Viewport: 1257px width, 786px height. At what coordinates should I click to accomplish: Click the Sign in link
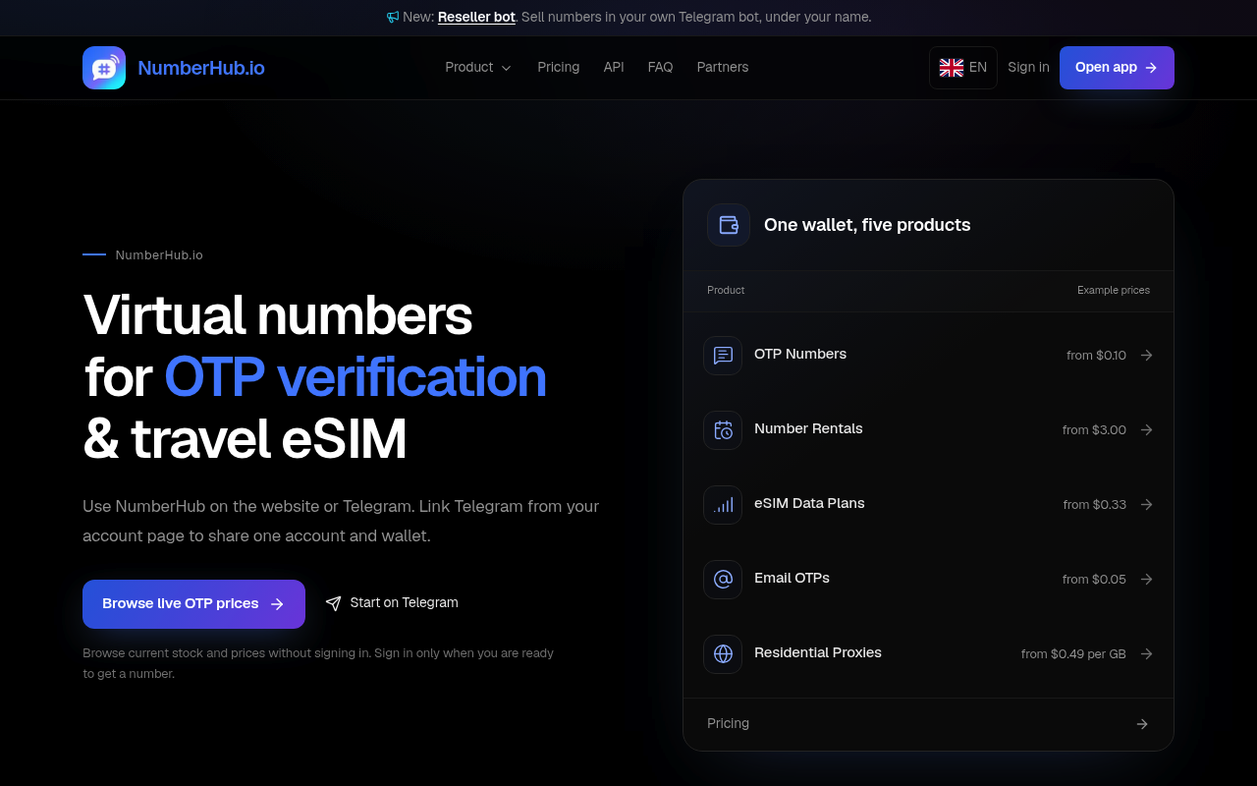pyautogui.click(x=1028, y=68)
